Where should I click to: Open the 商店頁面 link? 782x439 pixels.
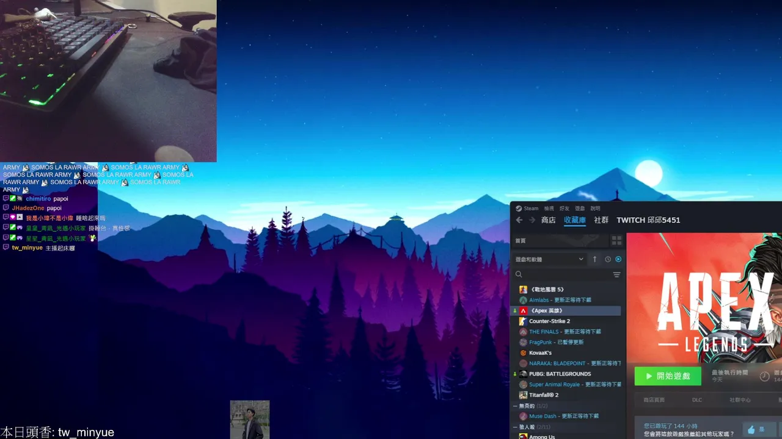pyautogui.click(x=654, y=400)
